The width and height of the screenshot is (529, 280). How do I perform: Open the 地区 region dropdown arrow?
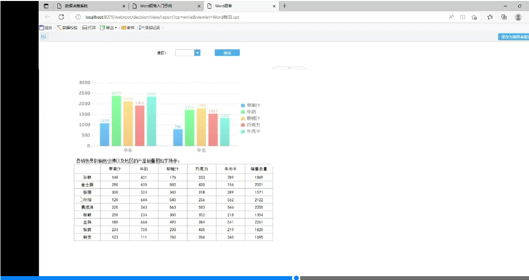197,53
